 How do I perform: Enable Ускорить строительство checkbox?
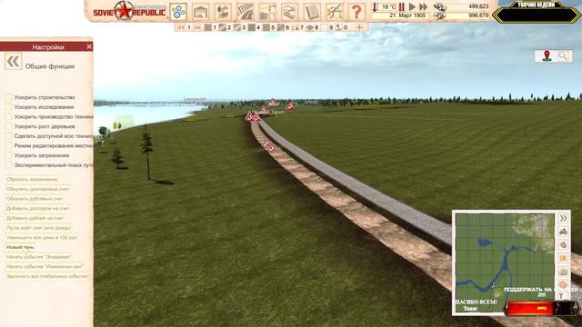tap(8, 97)
